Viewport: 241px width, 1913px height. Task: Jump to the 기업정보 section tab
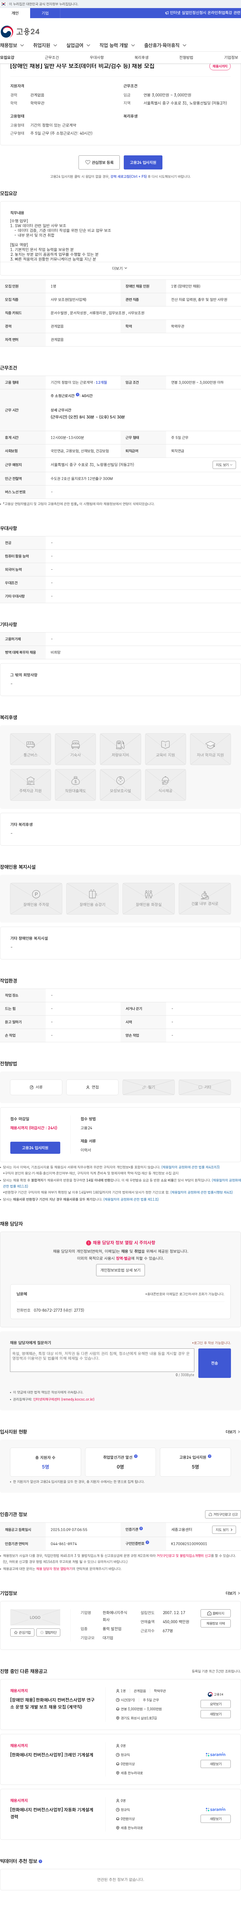tap(231, 57)
